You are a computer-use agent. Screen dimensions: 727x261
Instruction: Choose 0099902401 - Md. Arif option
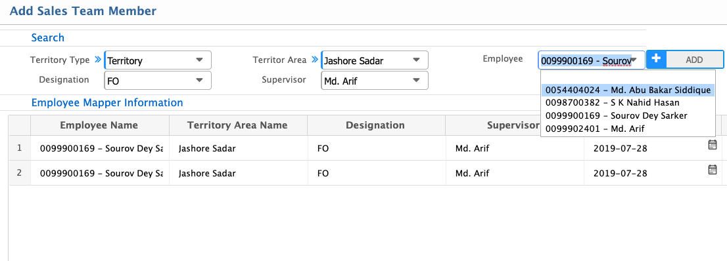(628, 129)
